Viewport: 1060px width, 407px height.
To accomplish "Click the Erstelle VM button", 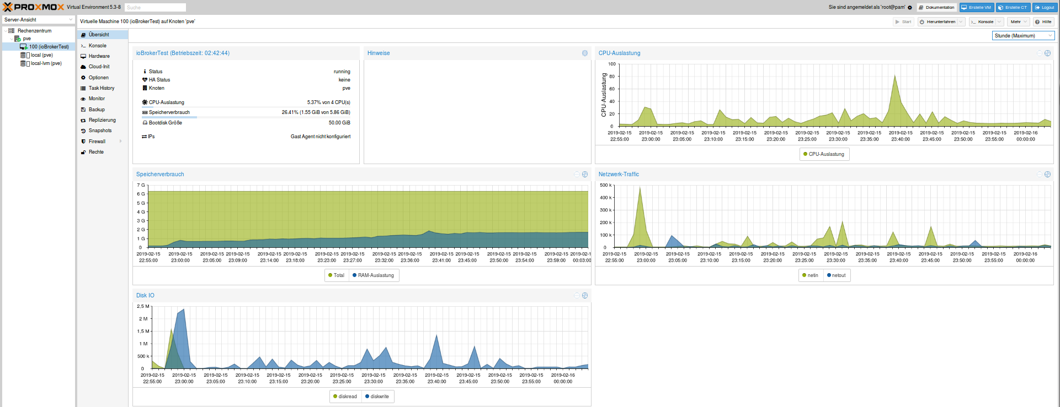I will tap(977, 8).
